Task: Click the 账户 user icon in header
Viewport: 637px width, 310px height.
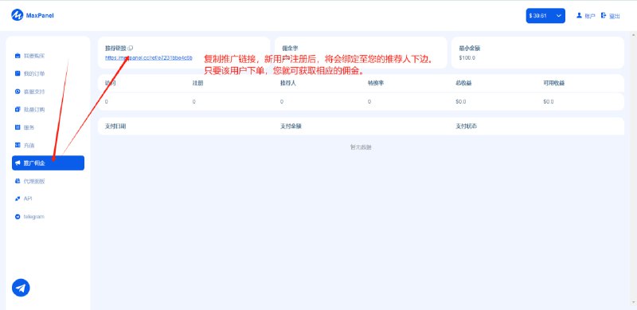Action: coord(580,15)
